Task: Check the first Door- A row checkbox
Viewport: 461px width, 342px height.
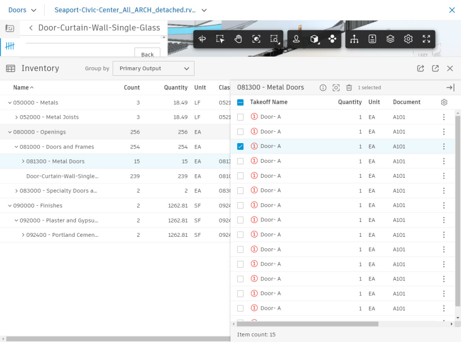Action: click(240, 117)
